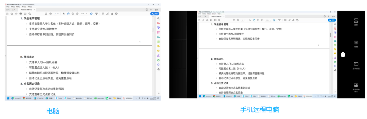Screen dimensions: 367x119
Task: Click the stamp icon in 电脑 Acrobat toolbar
Action: (x=116, y=13)
